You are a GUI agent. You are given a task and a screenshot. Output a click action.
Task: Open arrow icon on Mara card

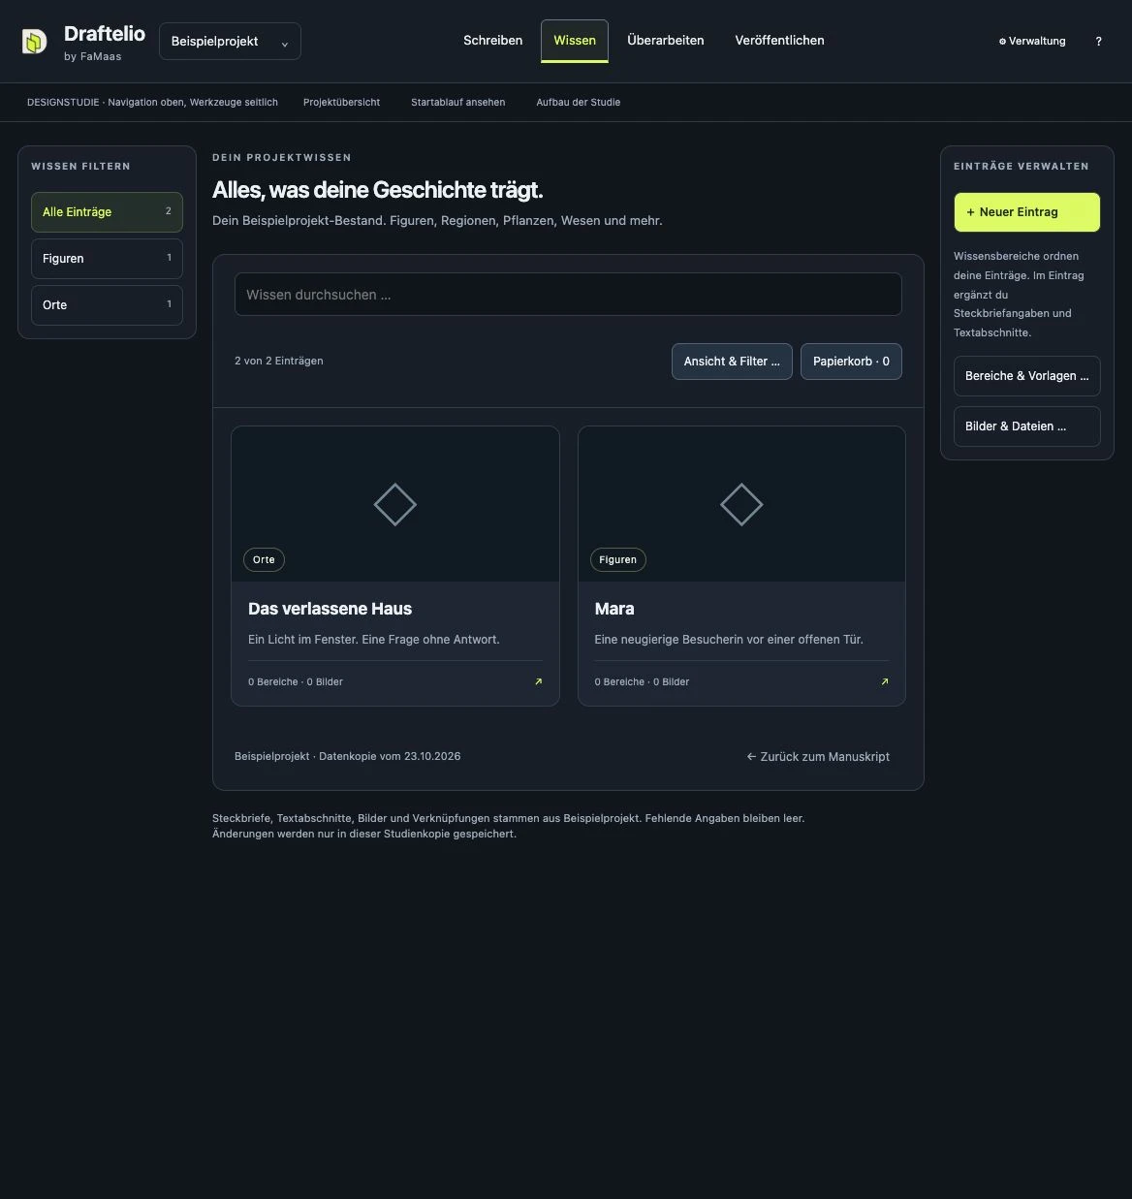pyautogui.click(x=885, y=681)
